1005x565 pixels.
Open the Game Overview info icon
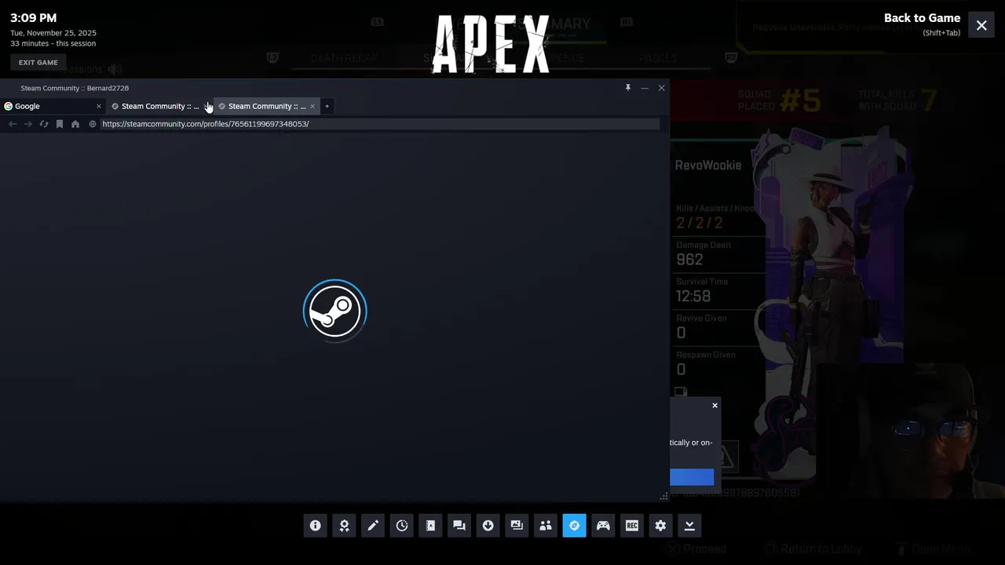point(316,526)
